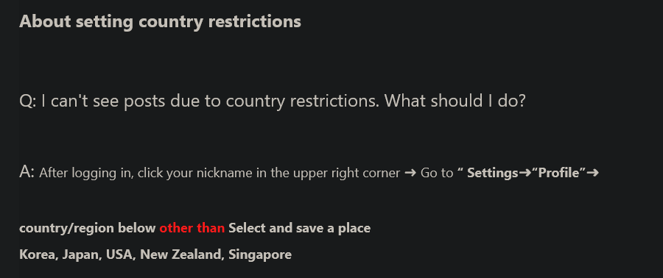Click the 'About setting country restrictions' heading
This screenshot has width=663, height=278.
click(x=160, y=21)
